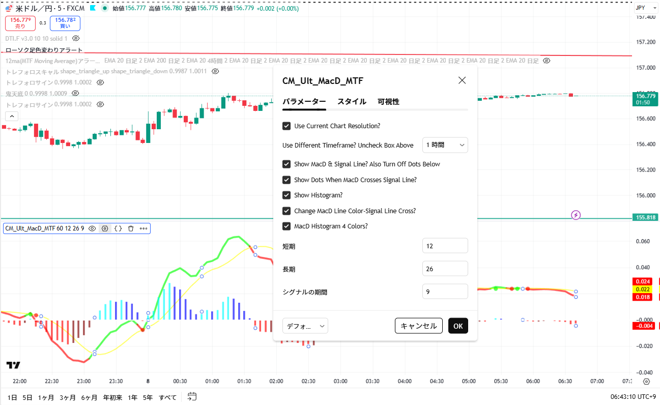This screenshot has height=405, width=660.
Task: Switch to the スタイル tab
Action: point(352,102)
